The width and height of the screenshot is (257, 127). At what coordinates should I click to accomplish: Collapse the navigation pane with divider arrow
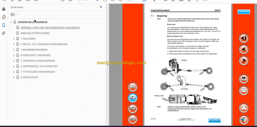tap(107, 65)
